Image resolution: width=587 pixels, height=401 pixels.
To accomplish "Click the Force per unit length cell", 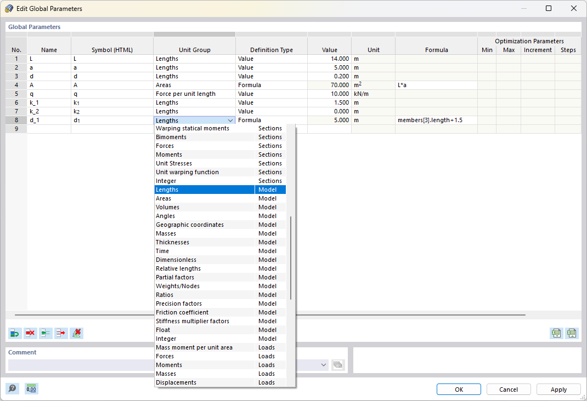I will [194, 94].
